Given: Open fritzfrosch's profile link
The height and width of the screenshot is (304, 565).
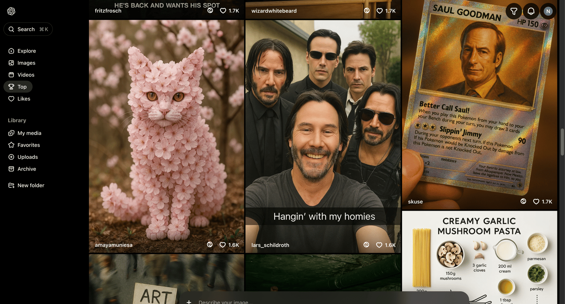Looking at the screenshot, I should click(108, 11).
